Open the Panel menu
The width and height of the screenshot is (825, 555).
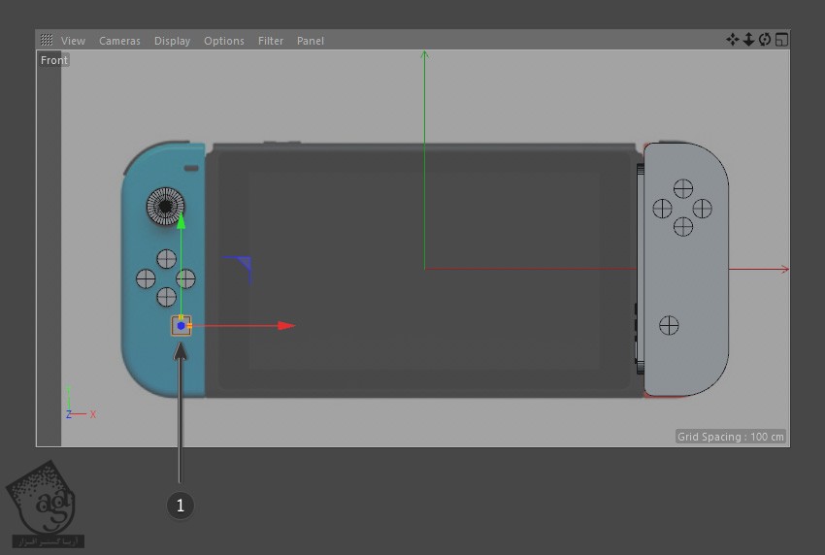point(310,41)
